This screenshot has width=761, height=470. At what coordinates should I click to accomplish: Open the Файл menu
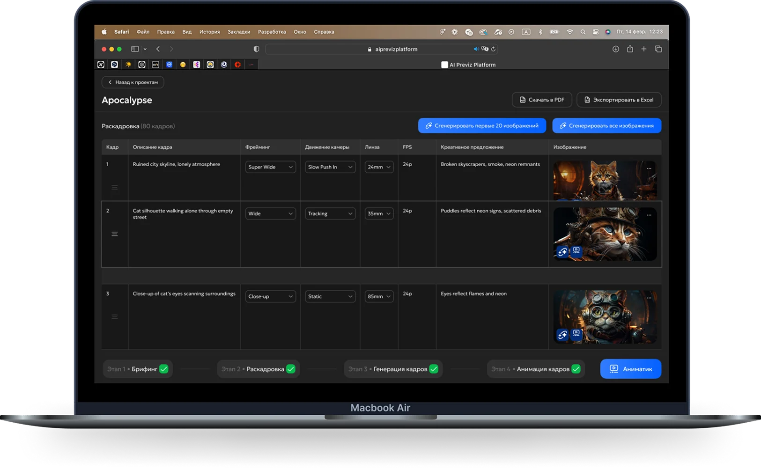pos(143,32)
